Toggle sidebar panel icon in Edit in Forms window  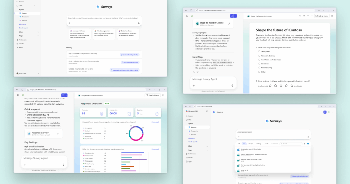tap(187, 16)
